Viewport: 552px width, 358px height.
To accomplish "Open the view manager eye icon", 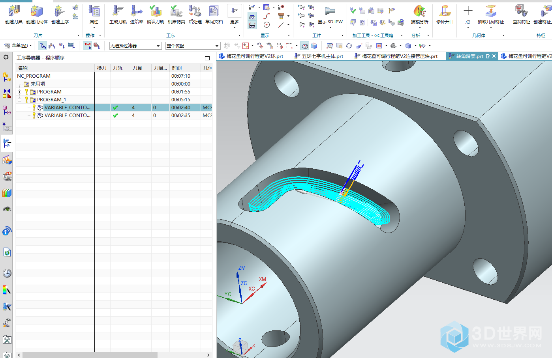I will coord(7,209).
